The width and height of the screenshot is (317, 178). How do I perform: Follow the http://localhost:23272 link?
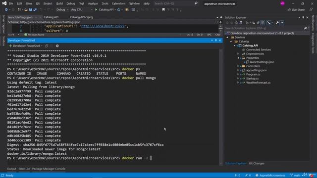click(103, 26)
